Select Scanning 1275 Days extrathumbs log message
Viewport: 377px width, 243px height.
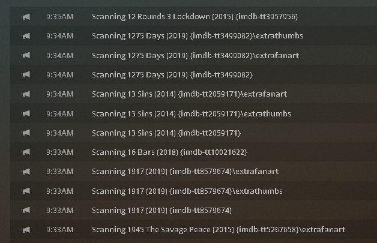198,36
